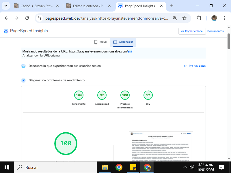Bookmark this page with the star icon

coord(184,18)
